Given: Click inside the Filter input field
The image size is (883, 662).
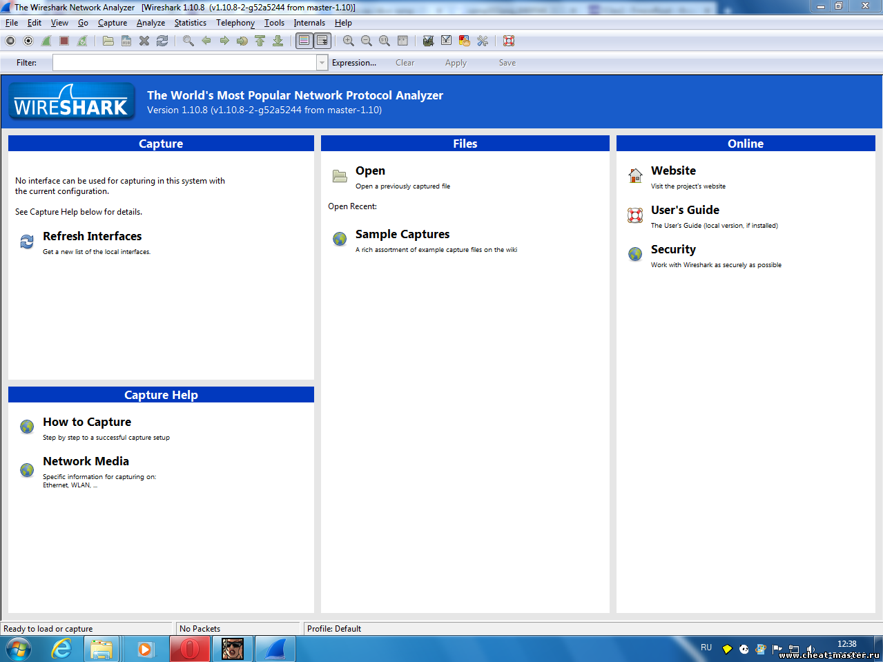Looking at the screenshot, I should (x=184, y=63).
